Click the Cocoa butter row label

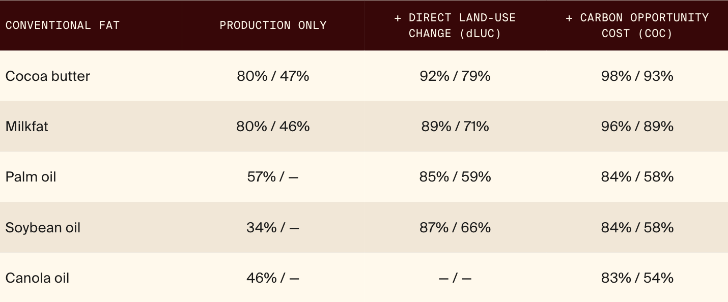click(48, 76)
